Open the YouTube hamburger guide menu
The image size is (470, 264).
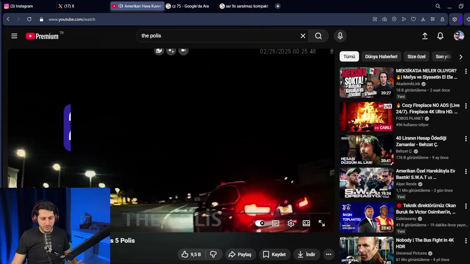point(14,36)
